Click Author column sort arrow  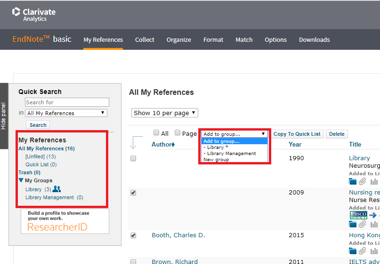[x=173, y=145]
